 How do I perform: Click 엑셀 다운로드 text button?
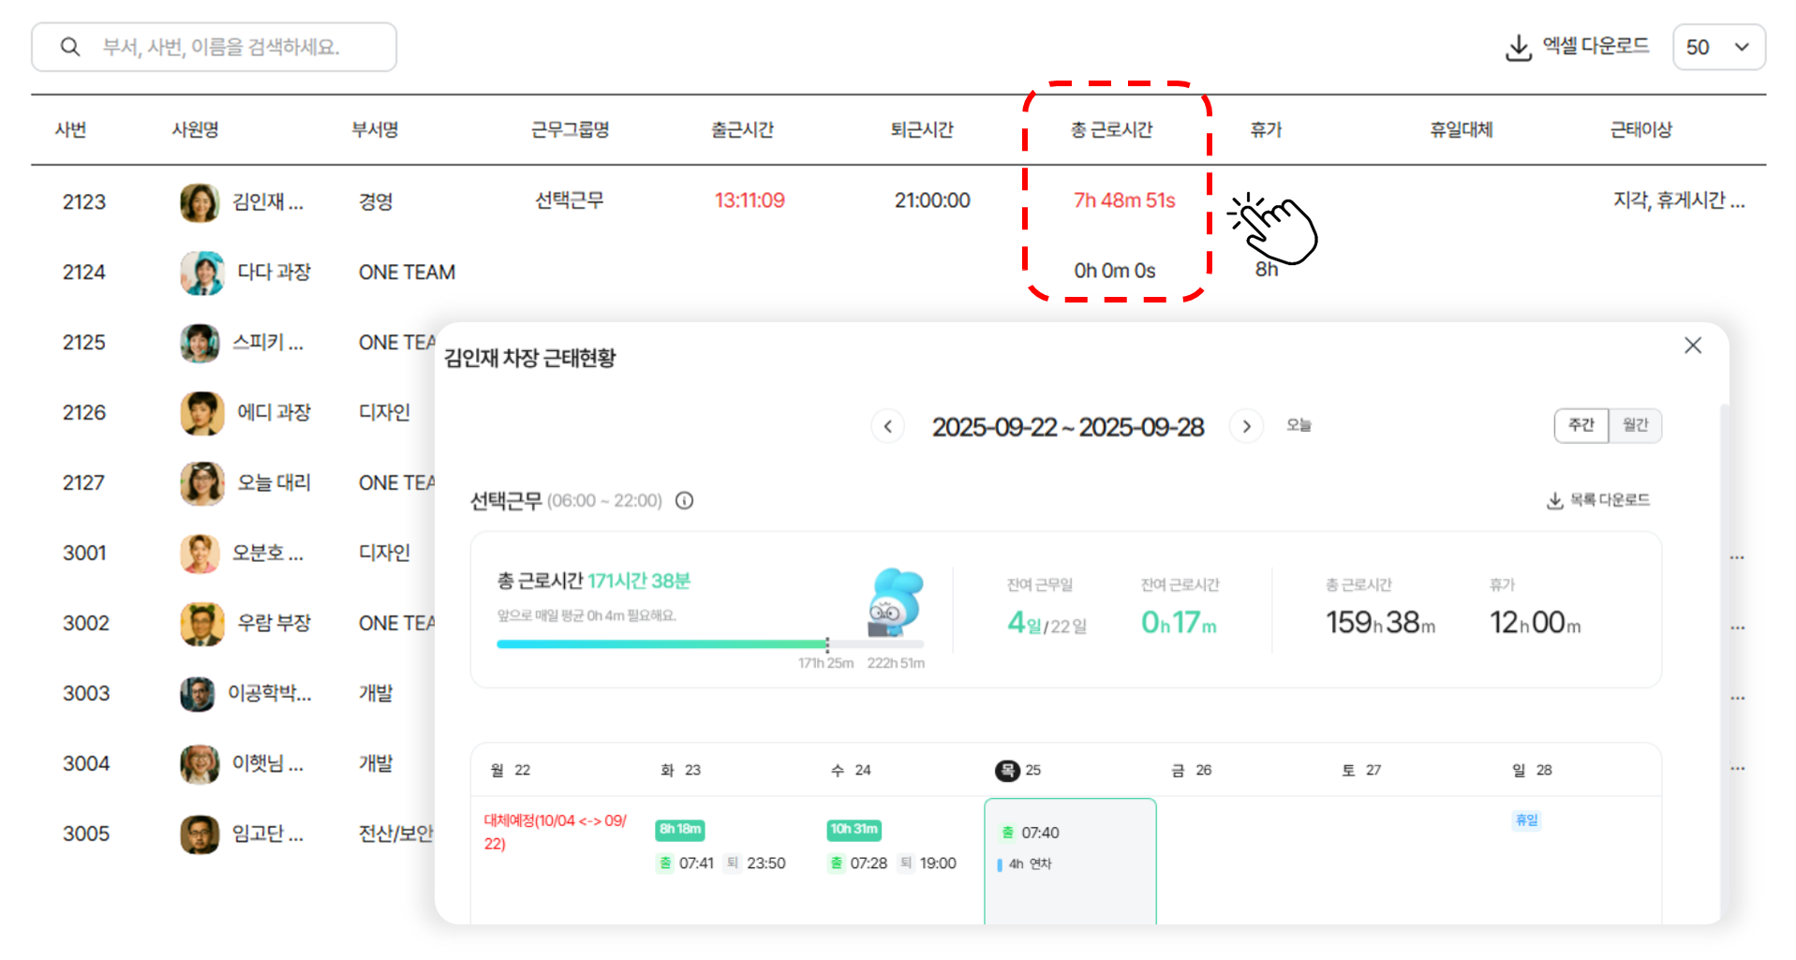pos(1596,46)
